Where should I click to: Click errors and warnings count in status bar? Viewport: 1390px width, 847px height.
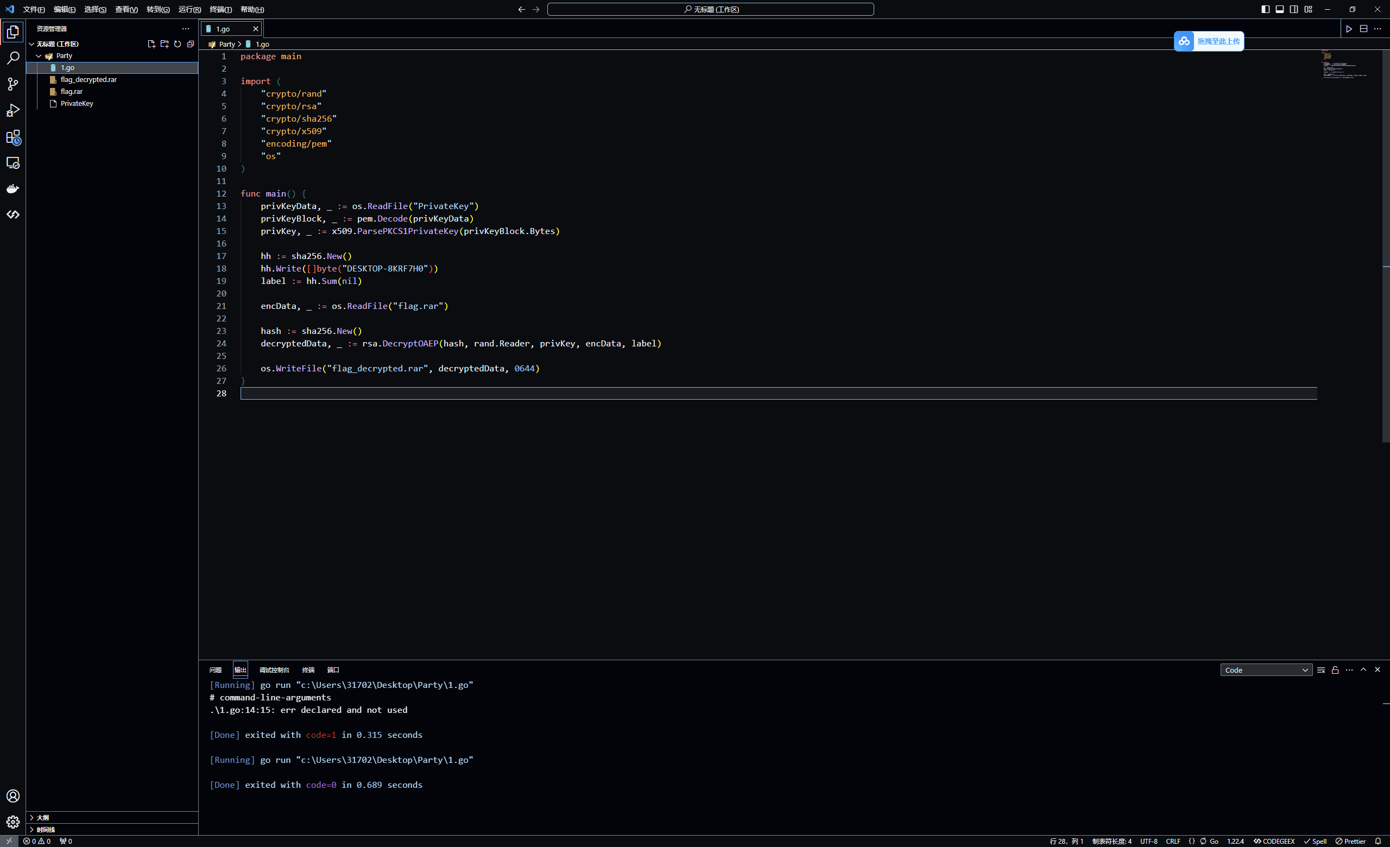37,842
